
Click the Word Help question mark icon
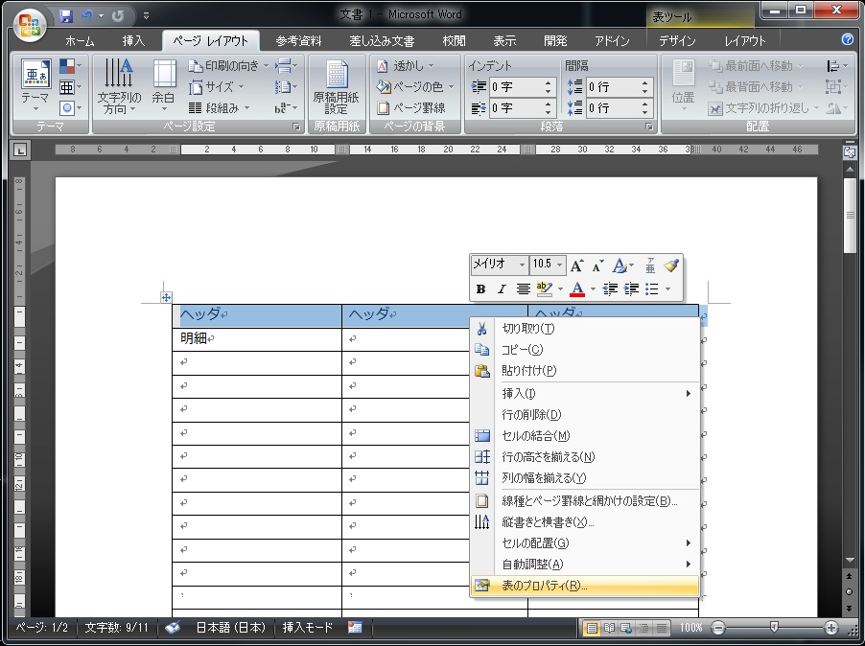click(848, 40)
